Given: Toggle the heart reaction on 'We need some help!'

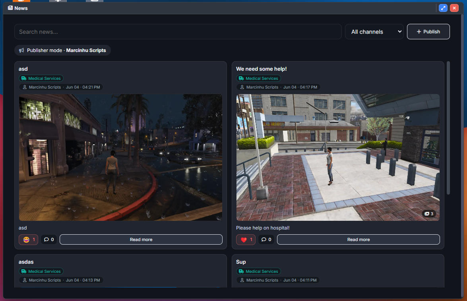Looking at the screenshot, I should point(246,239).
